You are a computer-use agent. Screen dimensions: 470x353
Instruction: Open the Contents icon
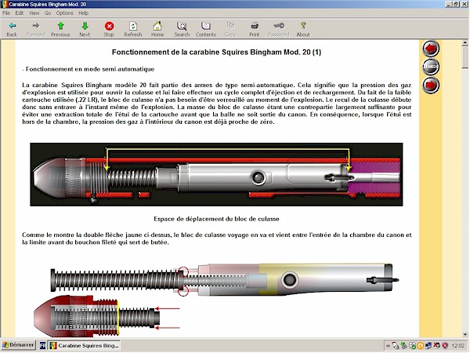(205, 26)
